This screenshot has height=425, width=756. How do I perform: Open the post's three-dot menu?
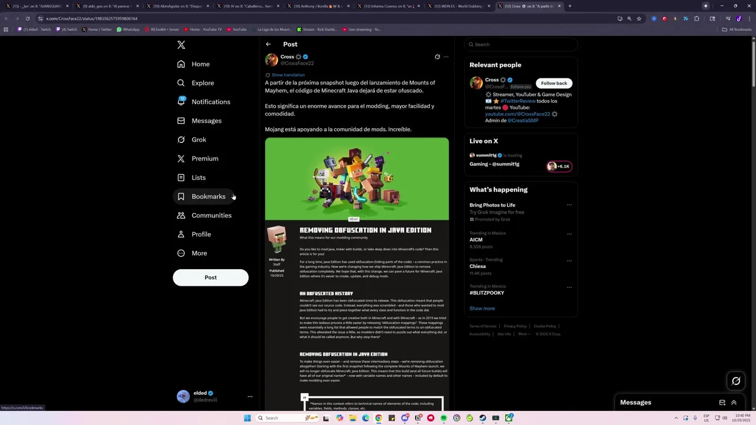pyautogui.click(x=446, y=57)
